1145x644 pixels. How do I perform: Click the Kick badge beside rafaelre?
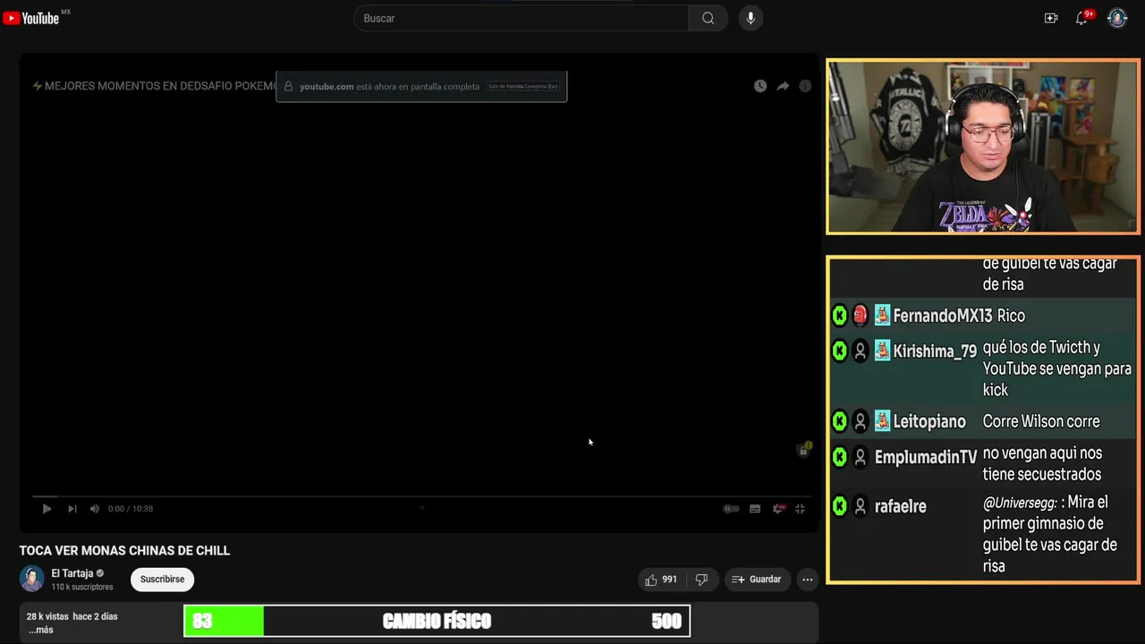point(839,506)
